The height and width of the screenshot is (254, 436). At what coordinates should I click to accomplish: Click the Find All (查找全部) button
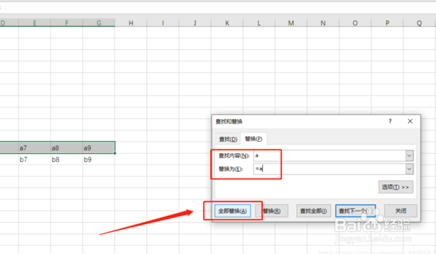314,211
